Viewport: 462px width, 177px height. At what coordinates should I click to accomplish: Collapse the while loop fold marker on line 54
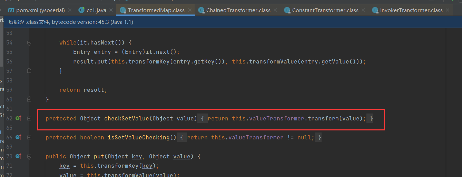click(29, 42)
